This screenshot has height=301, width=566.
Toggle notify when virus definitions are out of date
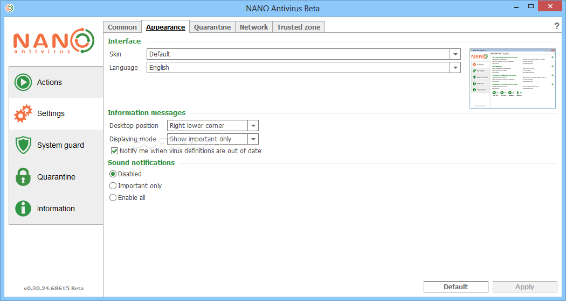coord(114,151)
